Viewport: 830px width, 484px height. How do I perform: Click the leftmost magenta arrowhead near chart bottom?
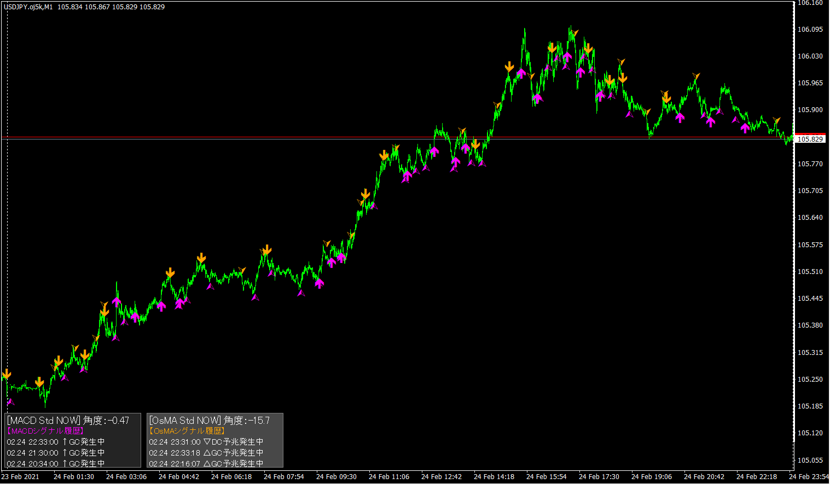coord(10,402)
